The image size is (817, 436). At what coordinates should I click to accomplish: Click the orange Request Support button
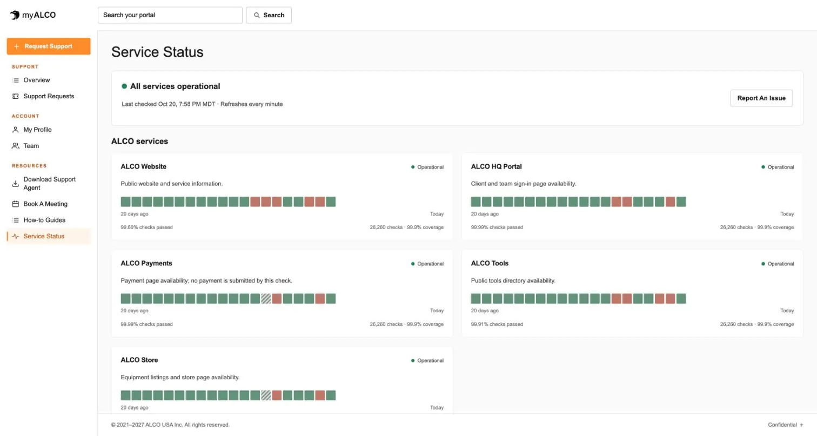pyautogui.click(x=49, y=46)
